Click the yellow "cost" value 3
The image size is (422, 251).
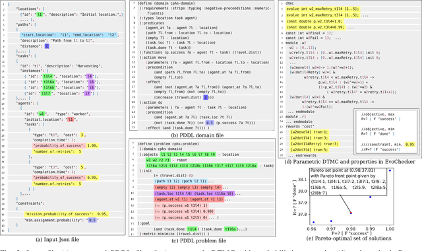click(82, 135)
